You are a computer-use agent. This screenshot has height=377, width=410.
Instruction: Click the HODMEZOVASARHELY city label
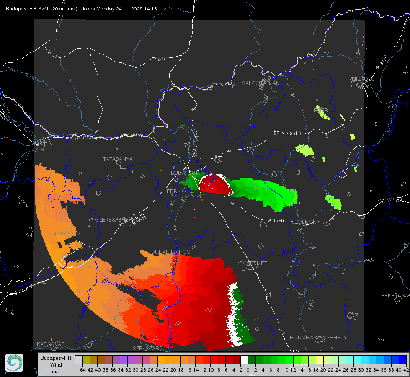coord(318,338)
